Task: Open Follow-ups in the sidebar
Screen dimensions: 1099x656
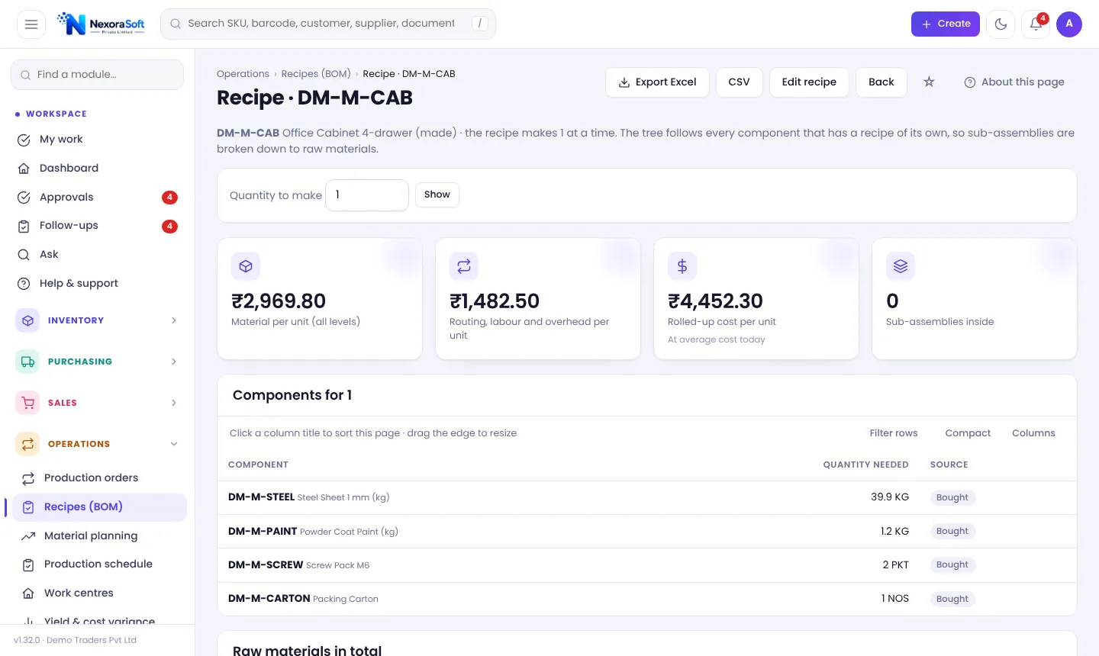Action: click(x=98, y=226)
